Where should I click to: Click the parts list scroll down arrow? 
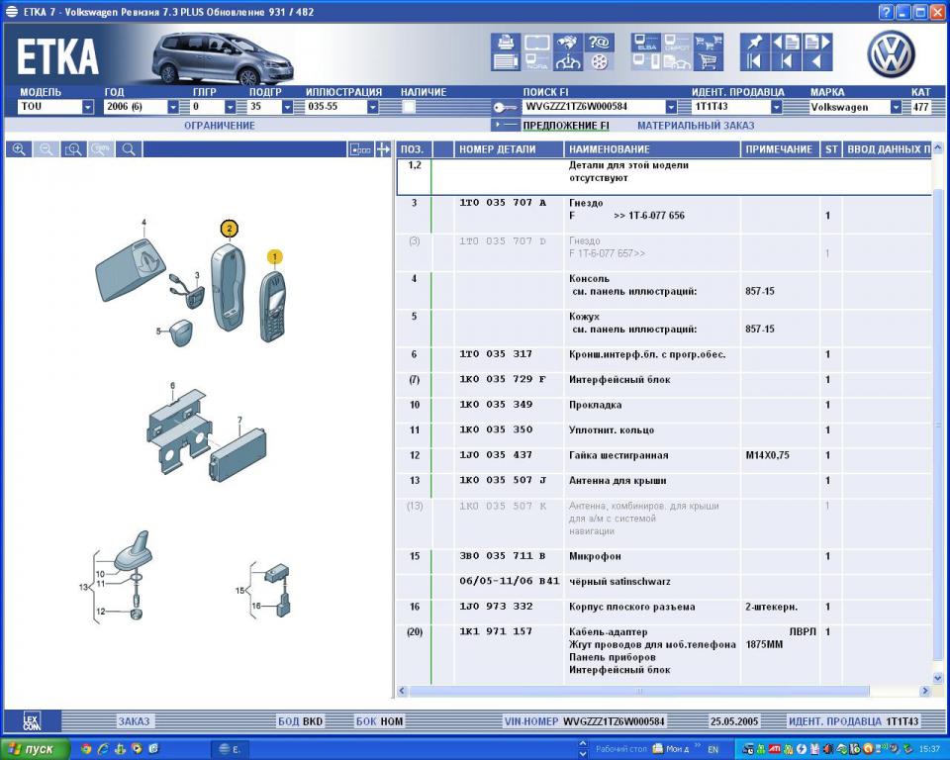[937, 678]
